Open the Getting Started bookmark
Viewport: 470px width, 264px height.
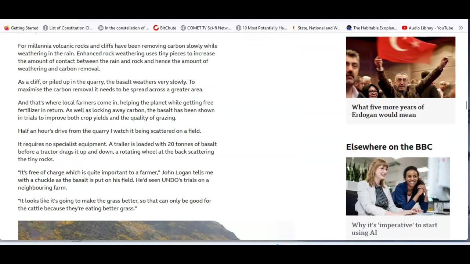[x=21, y=28]
